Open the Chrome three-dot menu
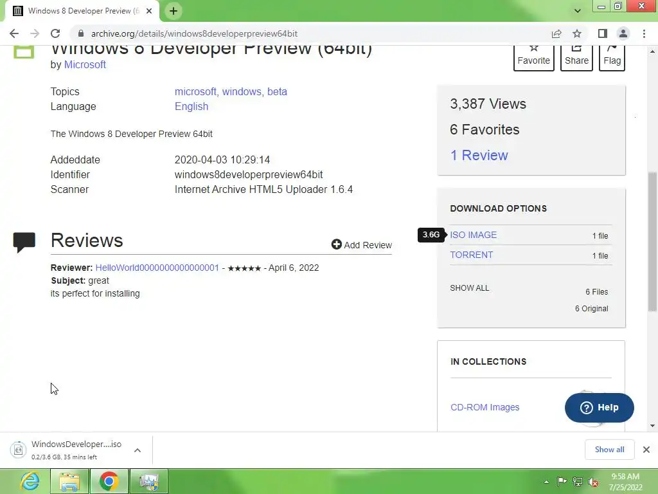 tap(644, 33)
